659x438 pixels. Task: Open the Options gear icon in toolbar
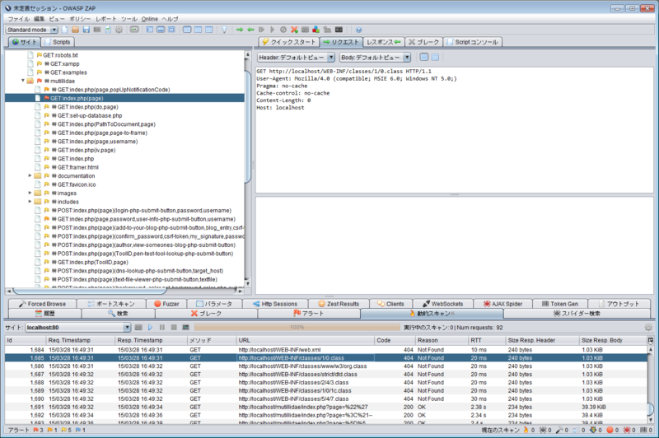point(119,30)
